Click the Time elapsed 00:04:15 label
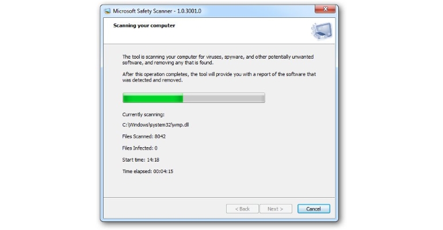The height and width of the screenshot is (230, 443). click(147, 171)
